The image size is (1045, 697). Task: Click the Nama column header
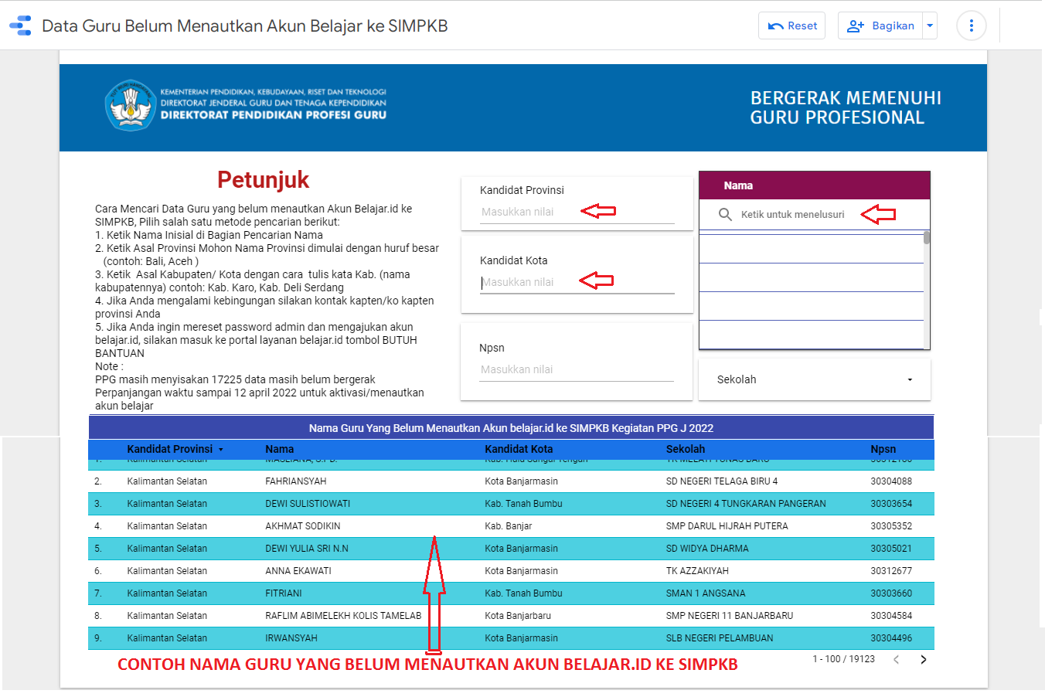[279, 449]
